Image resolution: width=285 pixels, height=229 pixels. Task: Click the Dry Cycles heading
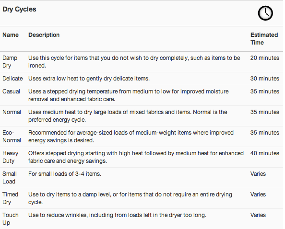[x=19, y=9]
